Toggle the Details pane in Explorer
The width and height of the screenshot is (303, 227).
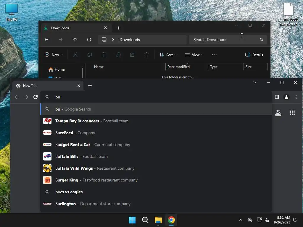[254, 55]
